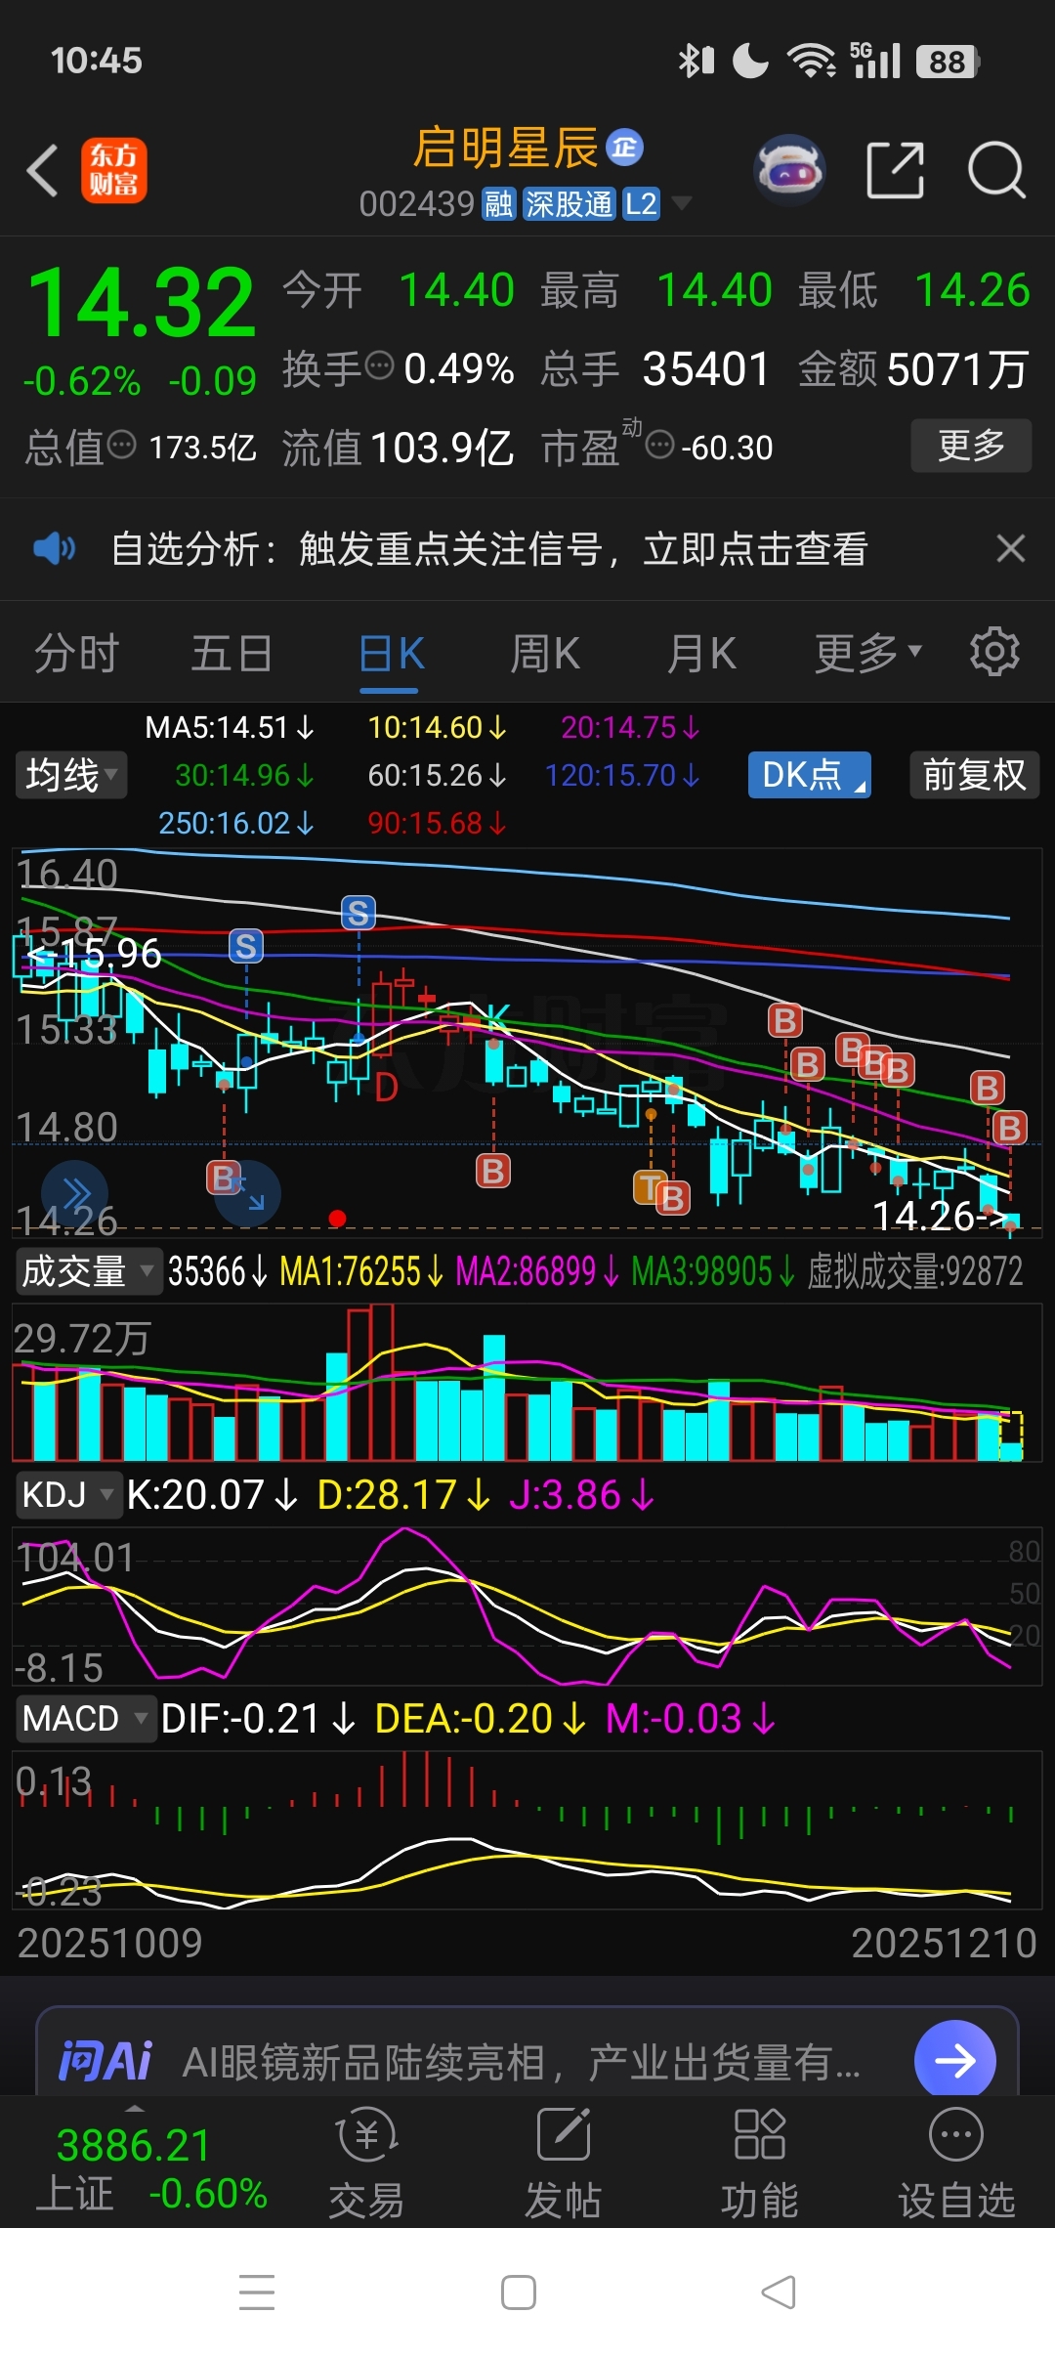Open the 发帖 post tab
This screenshot has height=2357, width=1055.
(x=563, y=2162)
